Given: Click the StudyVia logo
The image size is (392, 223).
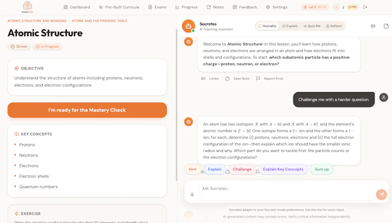Looking at the screenshot, I should (x=27, y=7).
